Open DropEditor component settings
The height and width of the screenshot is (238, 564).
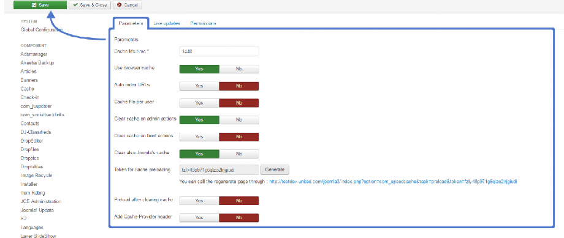click(32, 141)
